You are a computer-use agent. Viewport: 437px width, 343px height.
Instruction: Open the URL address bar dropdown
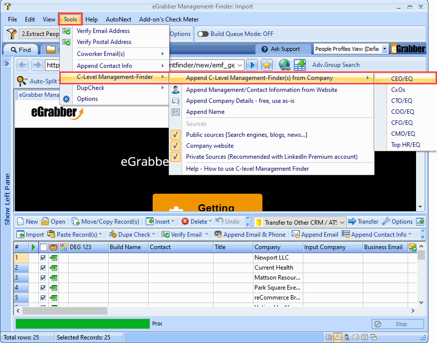click(240, 65)
